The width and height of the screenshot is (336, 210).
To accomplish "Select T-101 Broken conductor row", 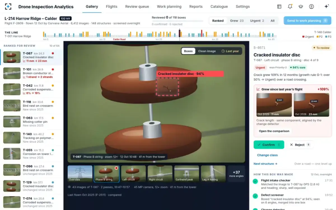I will coord(32,73).
